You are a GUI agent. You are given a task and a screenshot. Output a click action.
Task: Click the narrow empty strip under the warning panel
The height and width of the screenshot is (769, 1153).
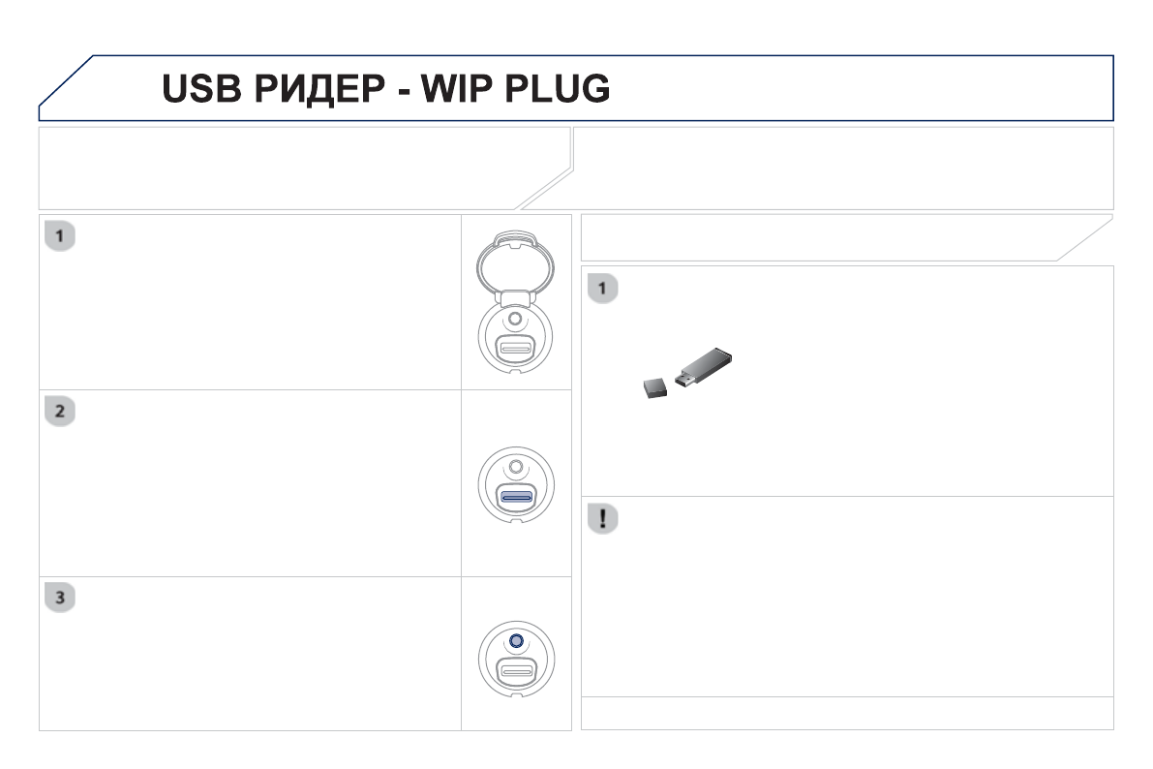click(x=847, y=713)
